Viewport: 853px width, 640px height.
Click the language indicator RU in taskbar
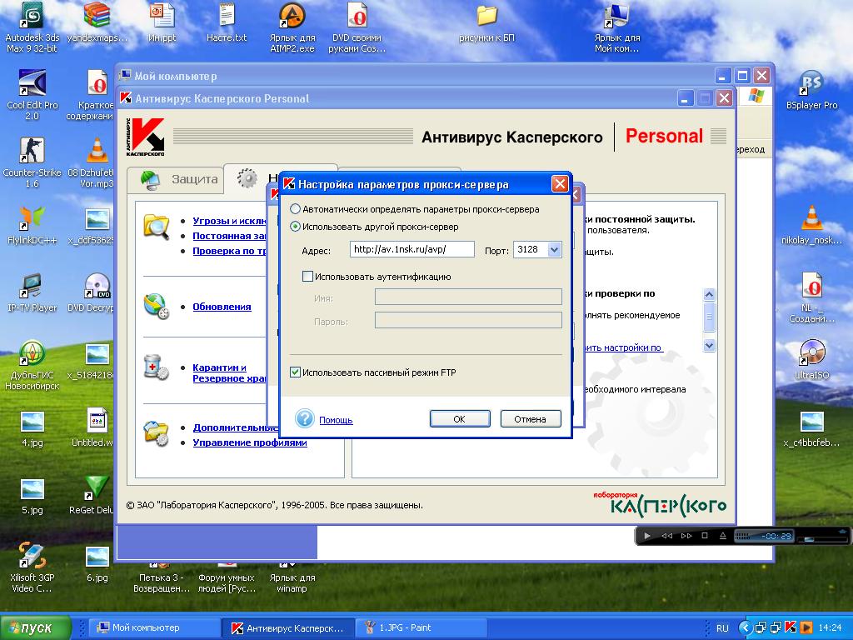(722, 627)
